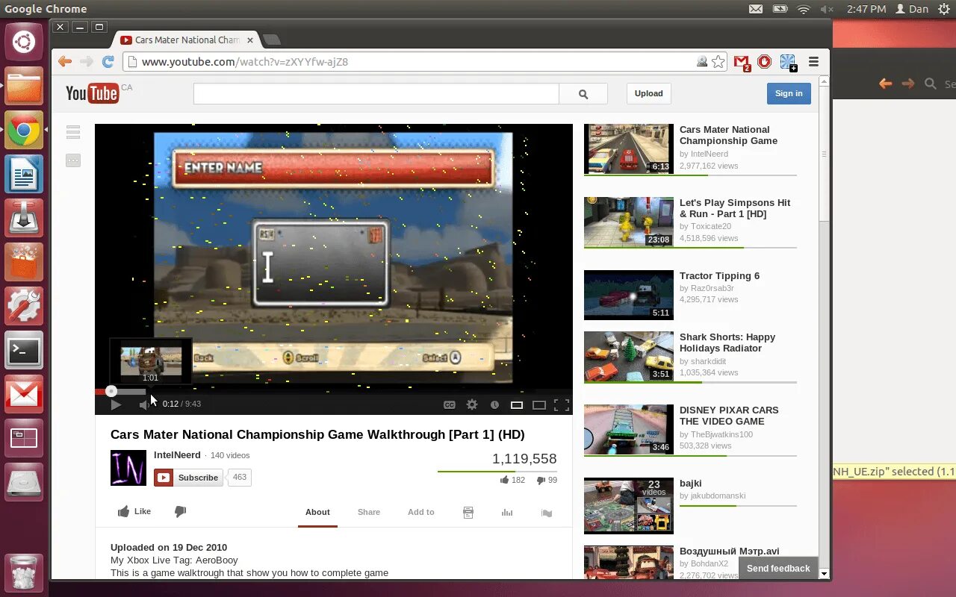956x597 pixels.
Task: Open the bajki playlist suggestion
Action: tap(690, 483)
